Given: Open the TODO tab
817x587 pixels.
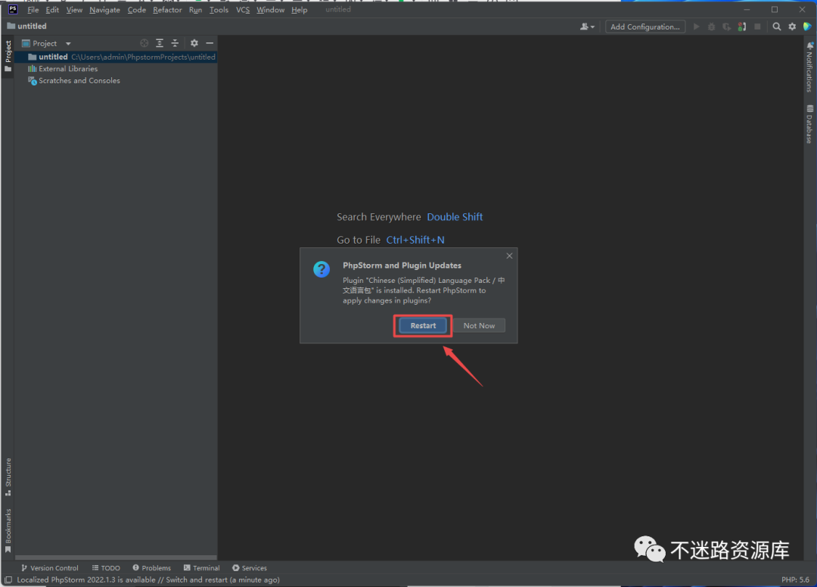Looking at the screenshot, I should (x=106, y=568).
